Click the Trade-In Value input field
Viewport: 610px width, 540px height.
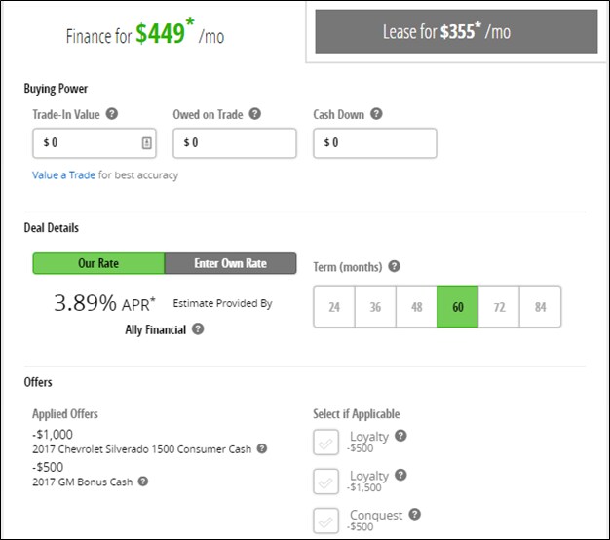88,143
